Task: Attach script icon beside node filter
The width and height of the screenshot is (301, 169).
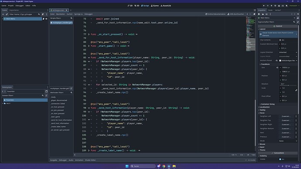Action: pyautogui.click(x=43, y=14)
